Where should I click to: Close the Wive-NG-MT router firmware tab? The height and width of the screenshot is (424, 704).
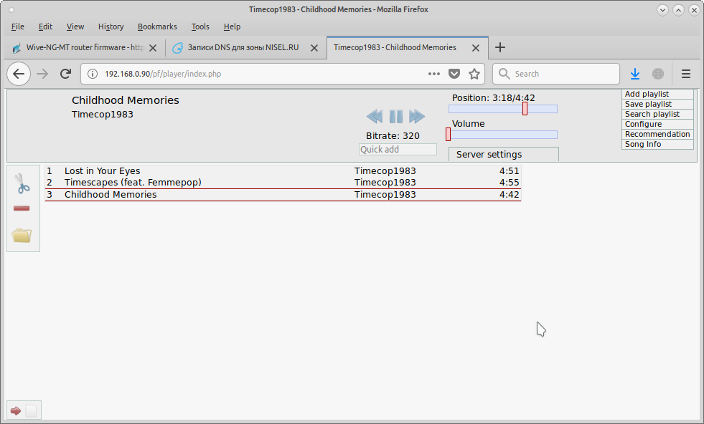tap(153, 48)
